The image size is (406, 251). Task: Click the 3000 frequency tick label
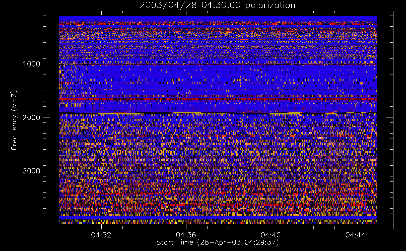(31, 171)
